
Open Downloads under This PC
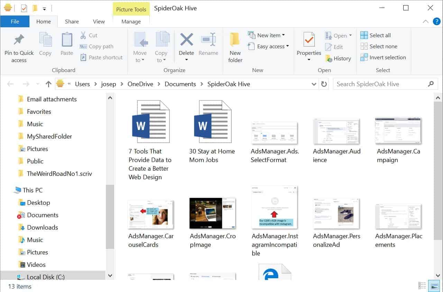[43, 228]
